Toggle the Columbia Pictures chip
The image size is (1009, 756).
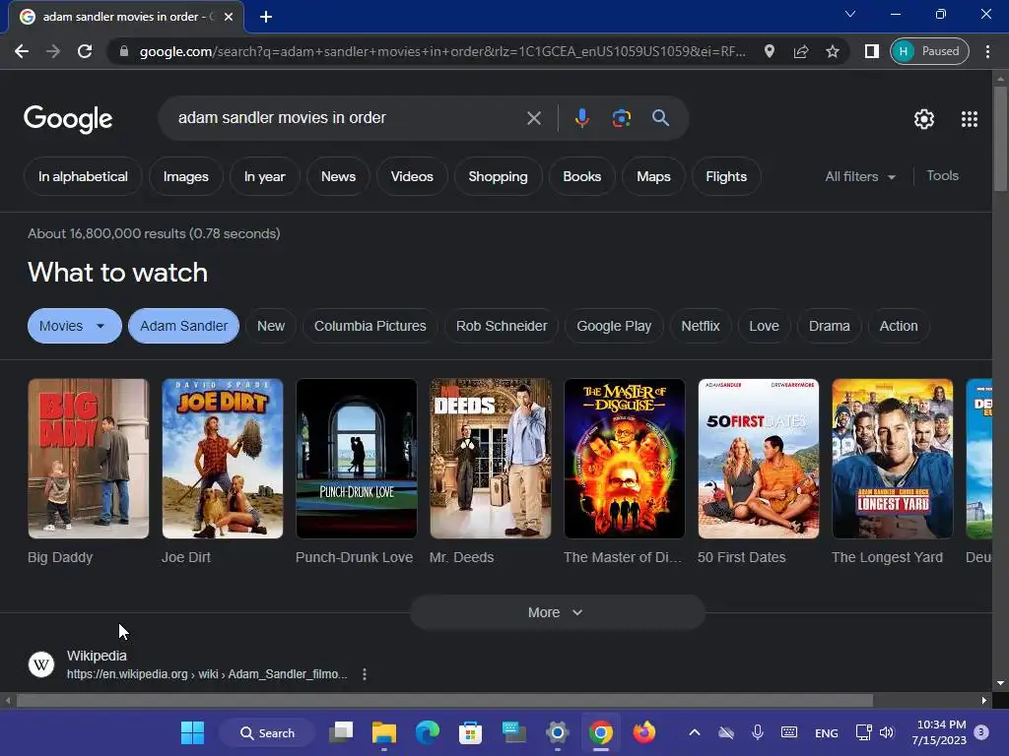point(370,326)
